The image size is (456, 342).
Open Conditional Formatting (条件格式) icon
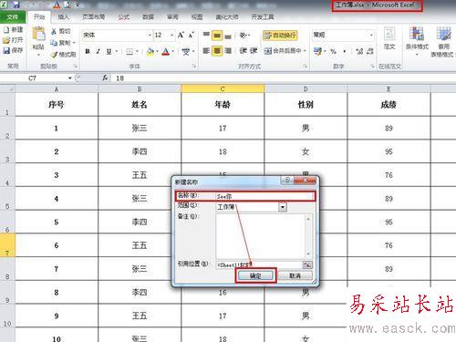(417, 34)
